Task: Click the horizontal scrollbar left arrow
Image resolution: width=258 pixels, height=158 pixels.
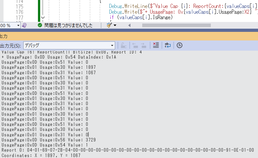Action: coord(129,25)
